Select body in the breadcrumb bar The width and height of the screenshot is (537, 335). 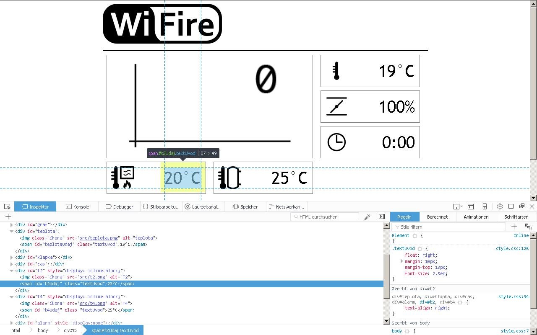[x=43, y=330]
